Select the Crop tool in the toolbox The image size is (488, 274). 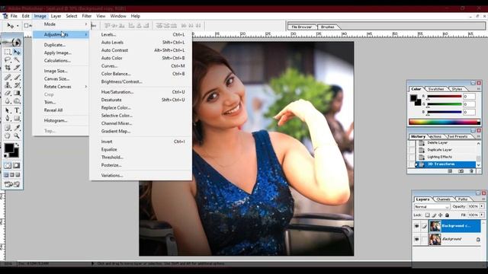pyautogui.click(x=8, y=68)
